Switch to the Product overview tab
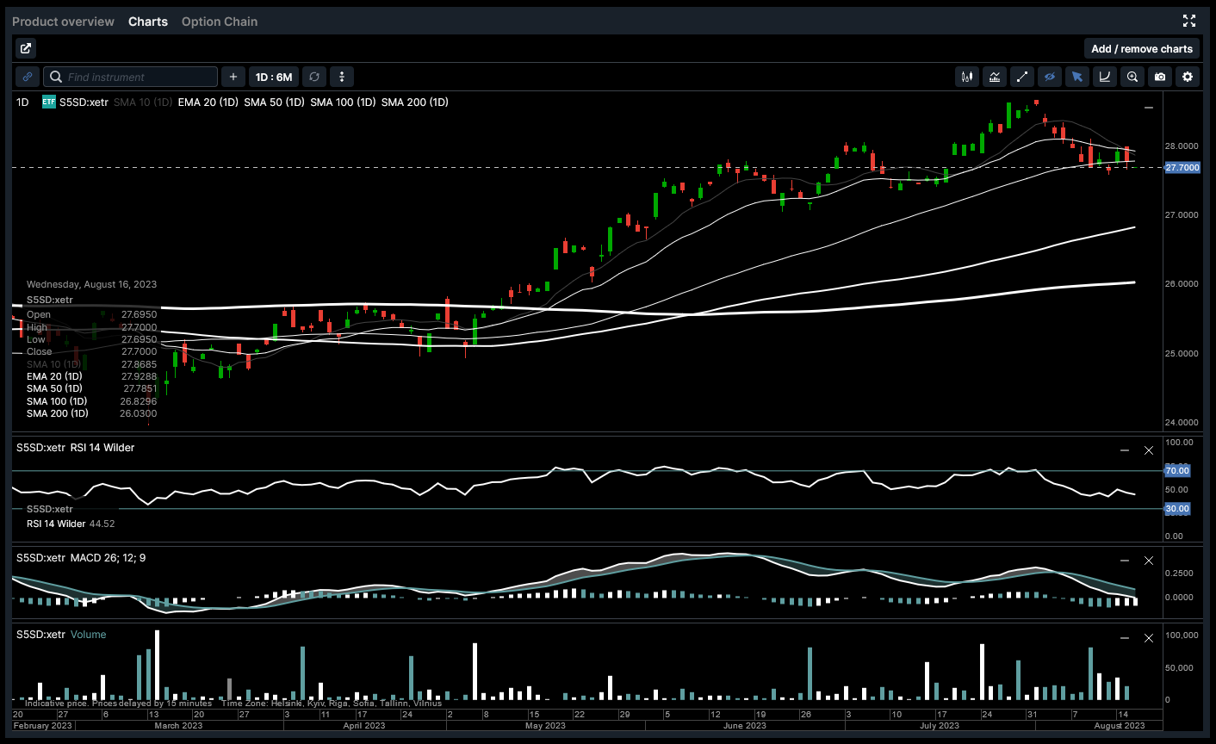The height and width of the screenshot is (744, 1216). [63, 22]
